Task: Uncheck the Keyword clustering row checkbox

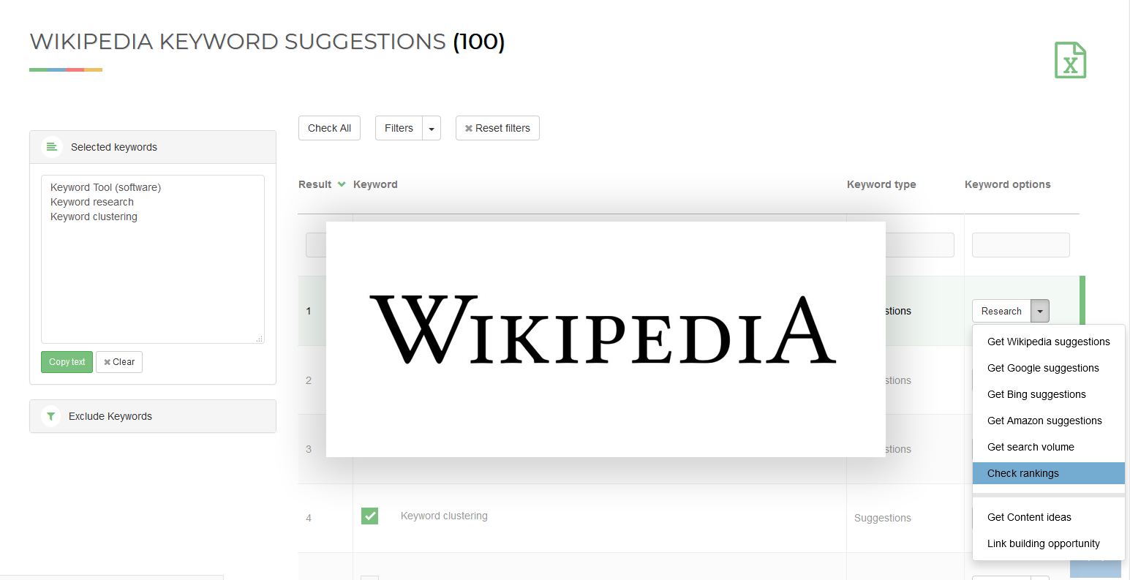Action: click(x=369, y=516)
